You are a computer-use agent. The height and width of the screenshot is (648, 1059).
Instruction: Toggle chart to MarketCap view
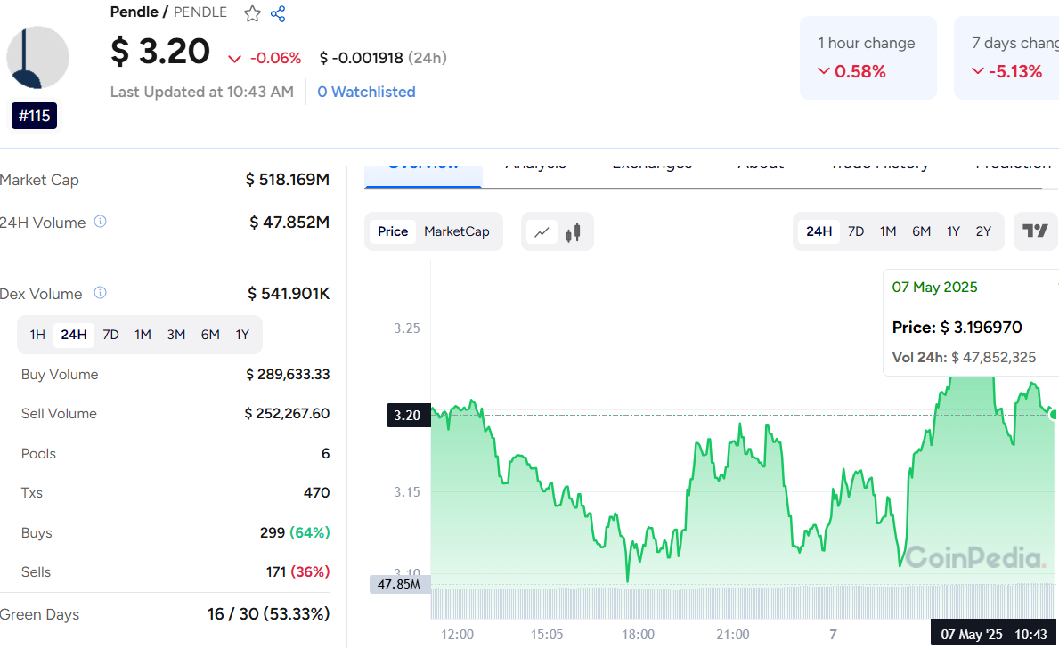[456, 231]
